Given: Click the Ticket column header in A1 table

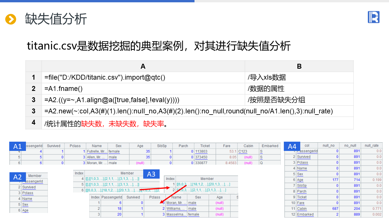Looking at the screenshot, I should [205, 146].
